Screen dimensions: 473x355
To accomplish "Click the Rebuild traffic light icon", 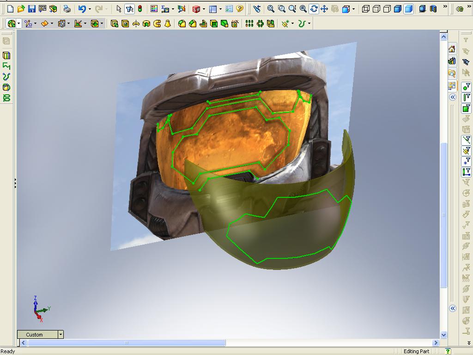I will coord(140,9).
